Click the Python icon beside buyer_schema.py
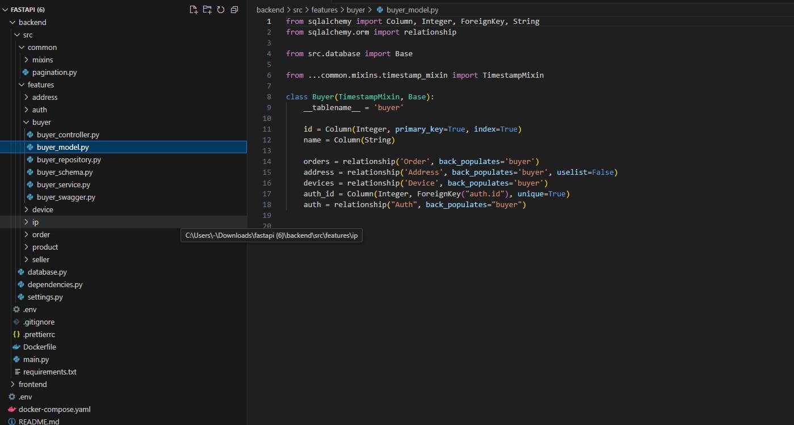Screen dimensions: 794x425 click(30, 172)
